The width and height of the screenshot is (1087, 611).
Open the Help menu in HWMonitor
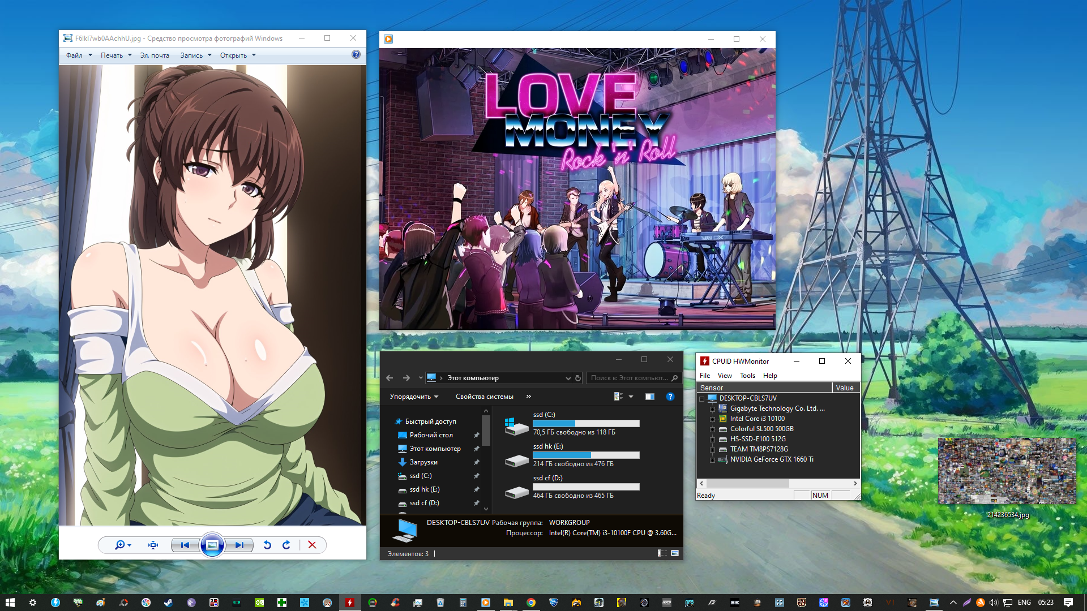point(770,376)
